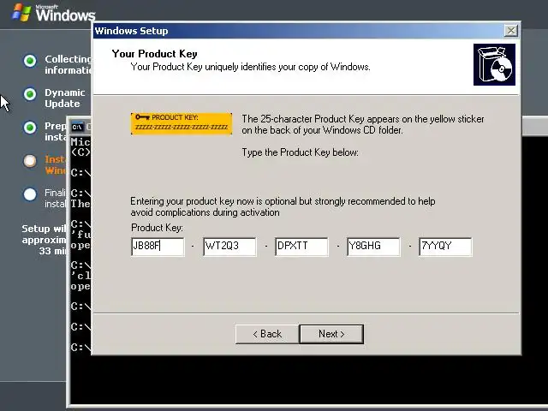
Task: Focus the second product key field WT2Q3
Action: click(x=229, y=247)
